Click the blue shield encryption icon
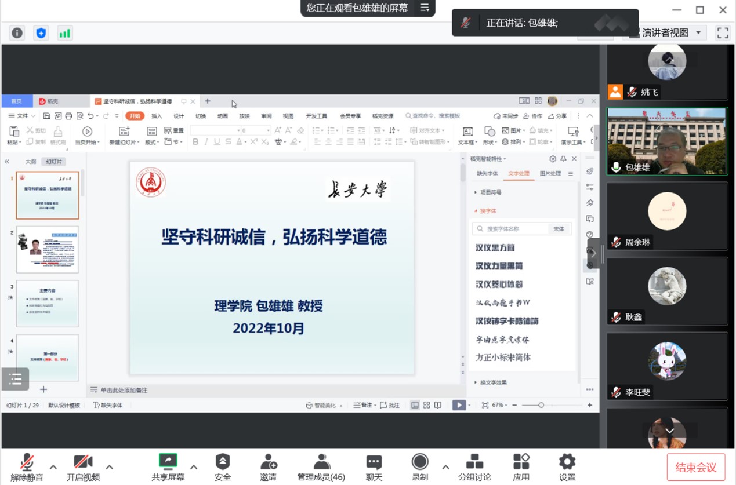Viewport: 736px width, 485px height. point(41,33)
